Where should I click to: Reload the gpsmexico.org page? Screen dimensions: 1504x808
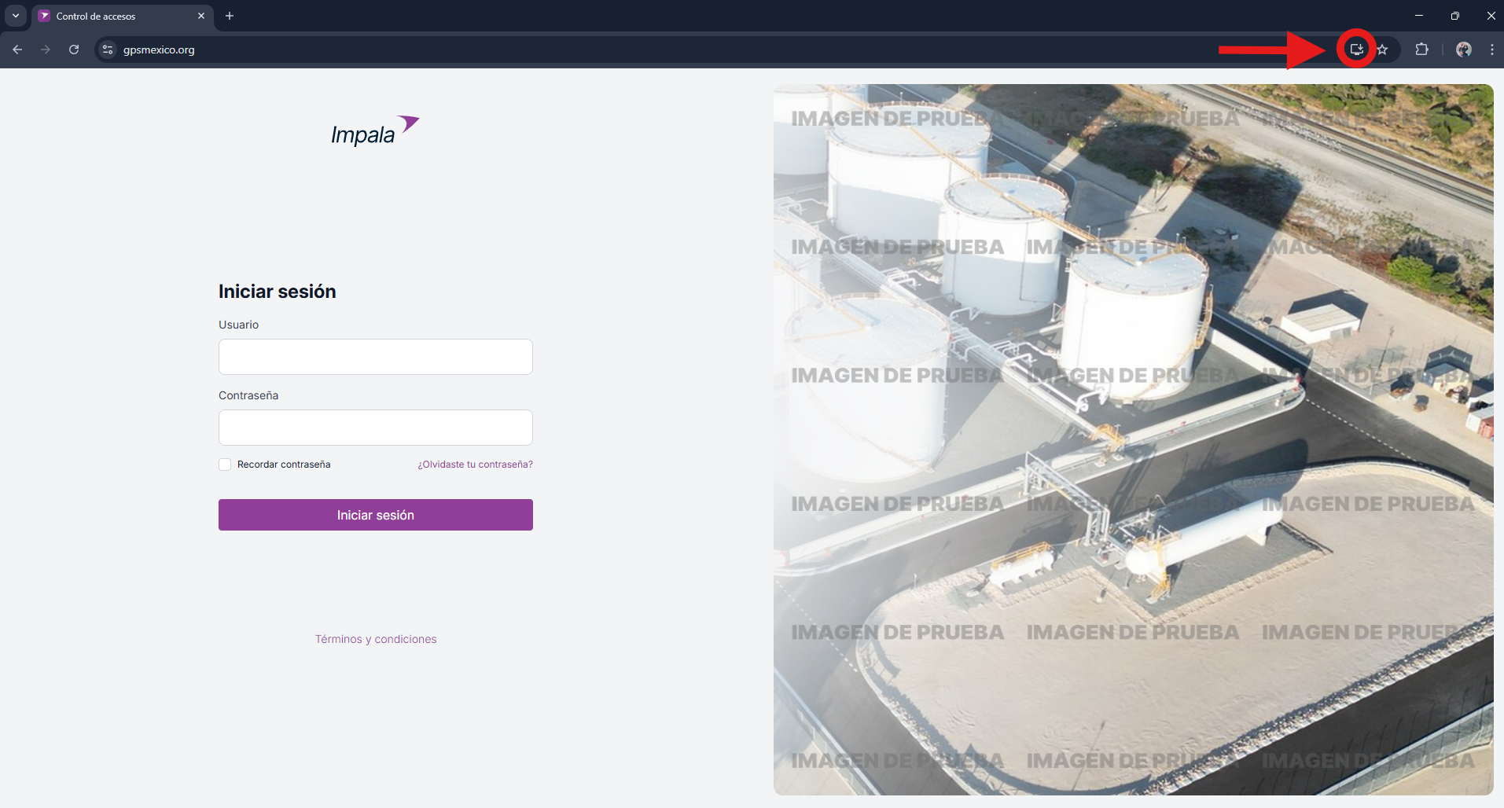coord(74,50)
